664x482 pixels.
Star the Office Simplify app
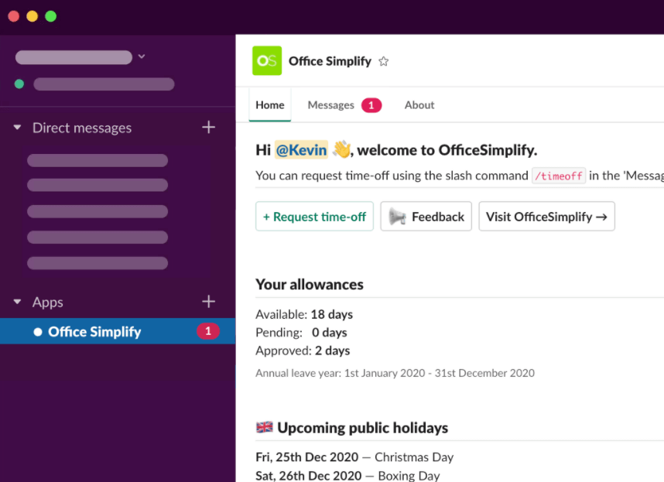click(382, 60)
